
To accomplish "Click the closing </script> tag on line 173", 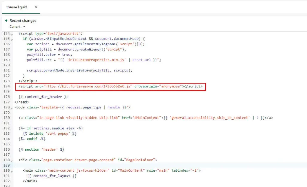I will click(28, 81).
